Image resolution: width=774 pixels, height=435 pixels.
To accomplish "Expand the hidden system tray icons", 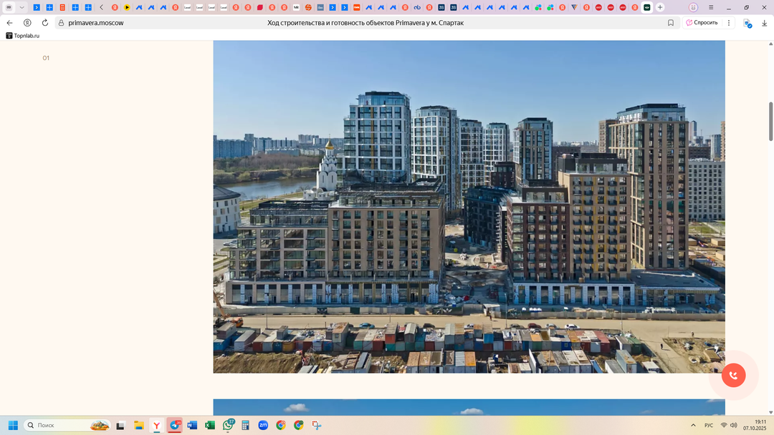I will point(693,425).
